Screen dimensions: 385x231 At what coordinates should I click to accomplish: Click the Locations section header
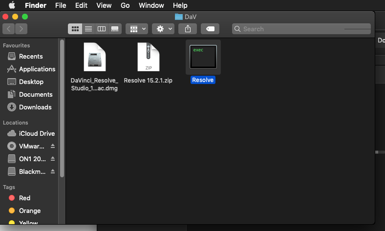(16, 123)
